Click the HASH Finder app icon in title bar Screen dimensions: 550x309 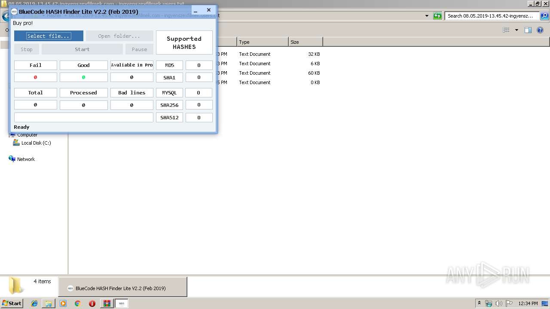tap(14, 12)
